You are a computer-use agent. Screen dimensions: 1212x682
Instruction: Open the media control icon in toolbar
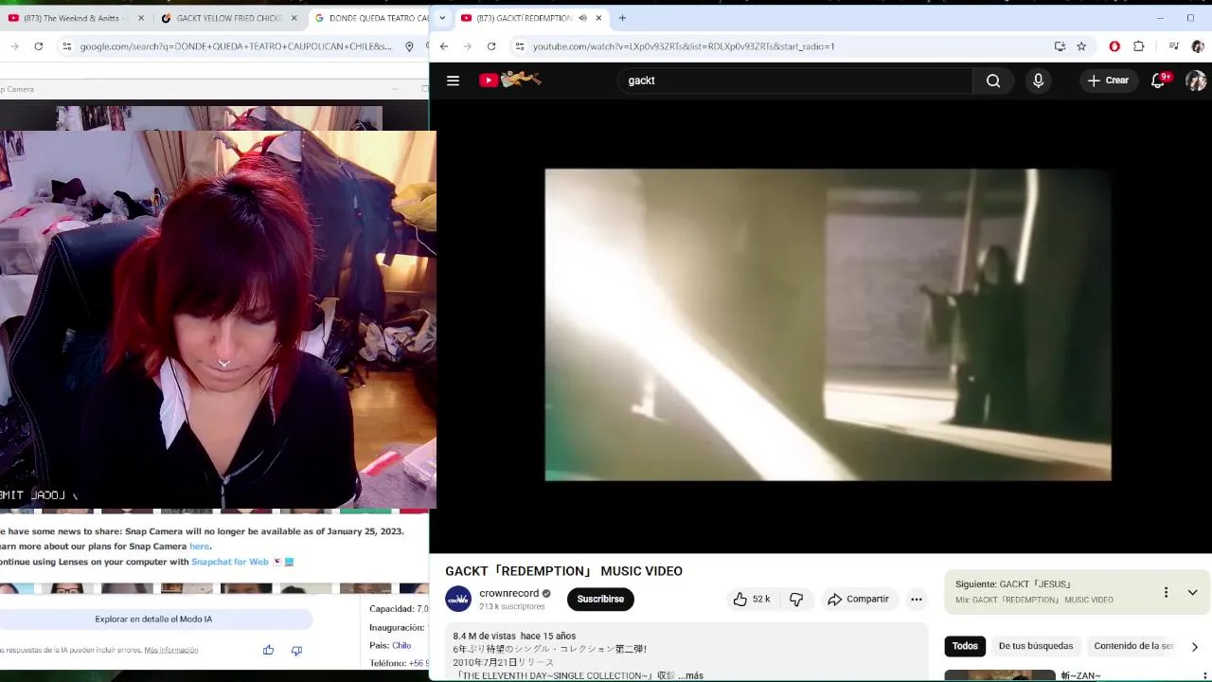click(1174, 46)
